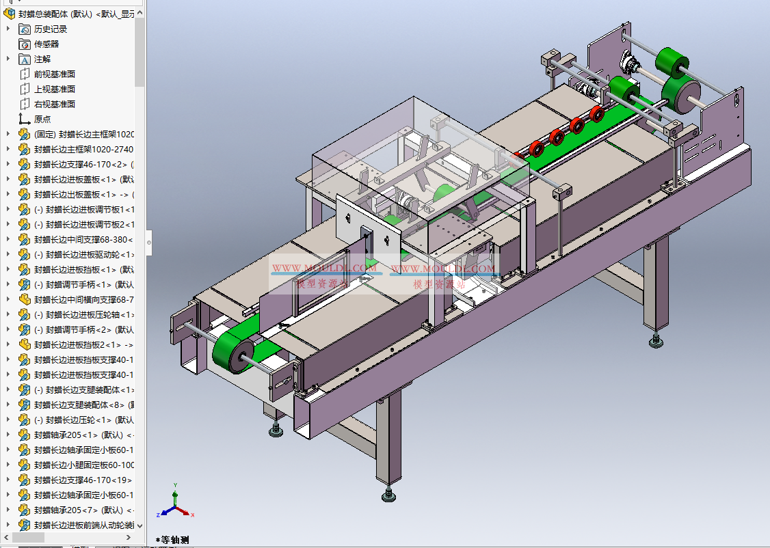Click the 注解 annotations folder icon
770x548 pixels.
(x=25, y=59)
